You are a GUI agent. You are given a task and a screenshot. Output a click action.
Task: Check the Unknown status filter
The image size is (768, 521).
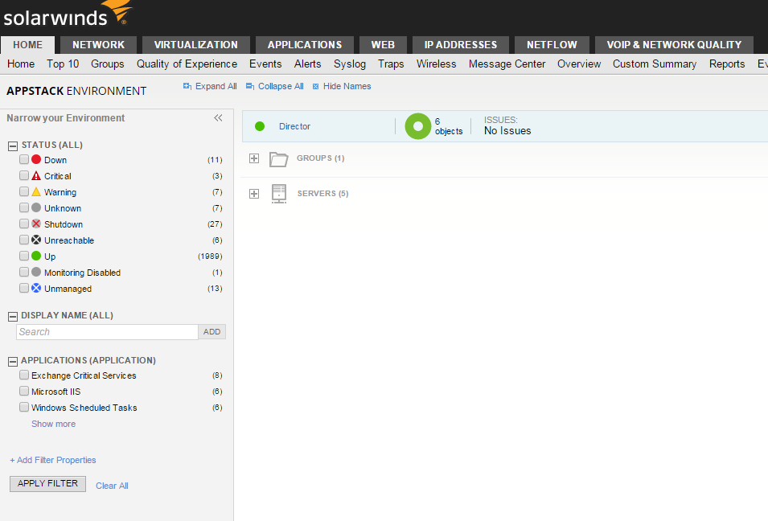24,207
